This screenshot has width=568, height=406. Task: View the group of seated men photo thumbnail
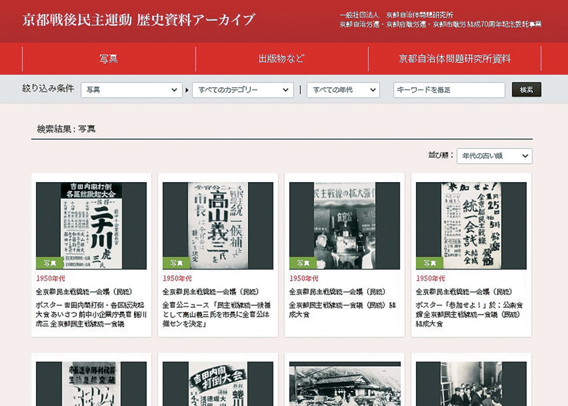point(471,384)
